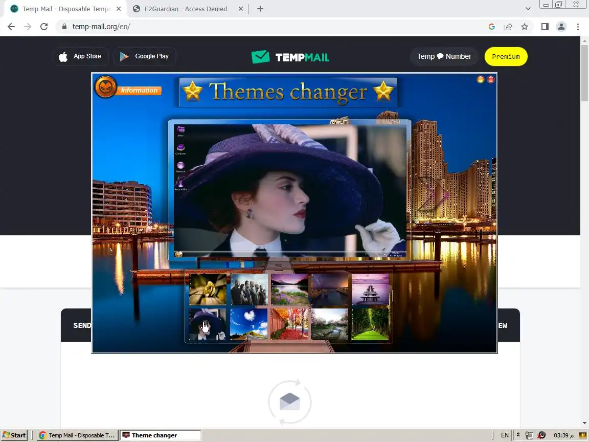Close the Temp Mail tab
Screen dimensions: 589x442
pos(119,9)
